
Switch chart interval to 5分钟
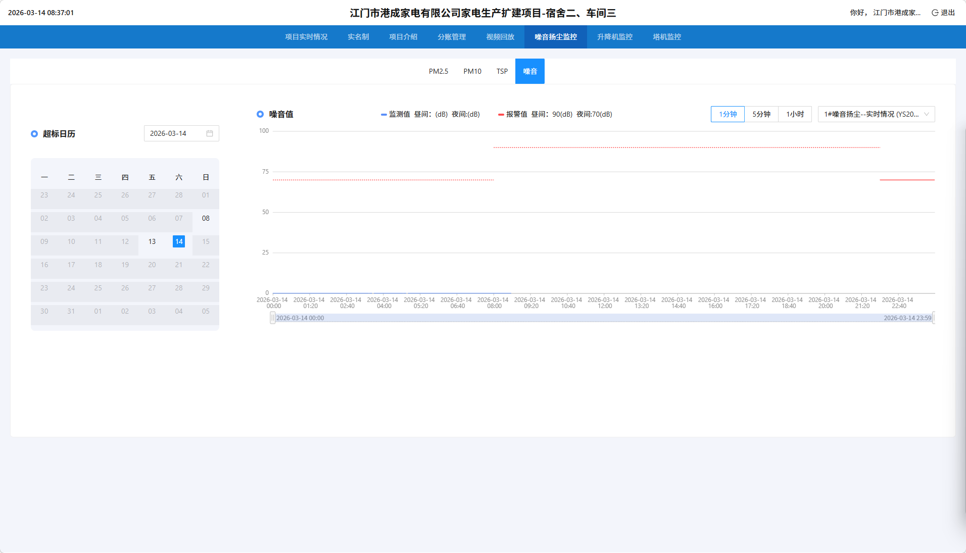click(x=761, y=114)
